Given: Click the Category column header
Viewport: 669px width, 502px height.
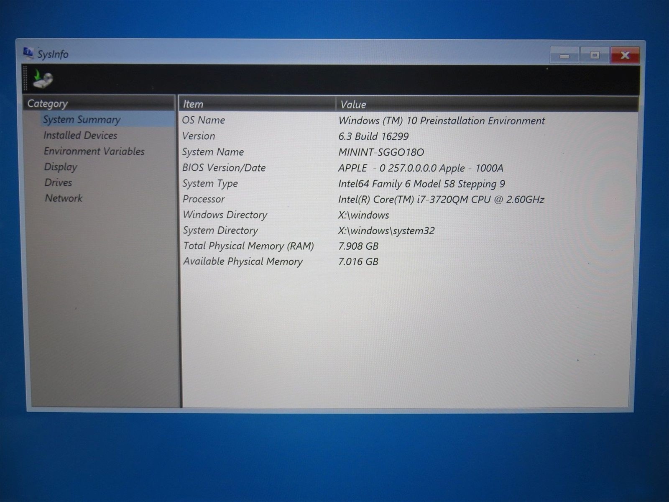Looking at the screenshot, I should tap(99, 103).
